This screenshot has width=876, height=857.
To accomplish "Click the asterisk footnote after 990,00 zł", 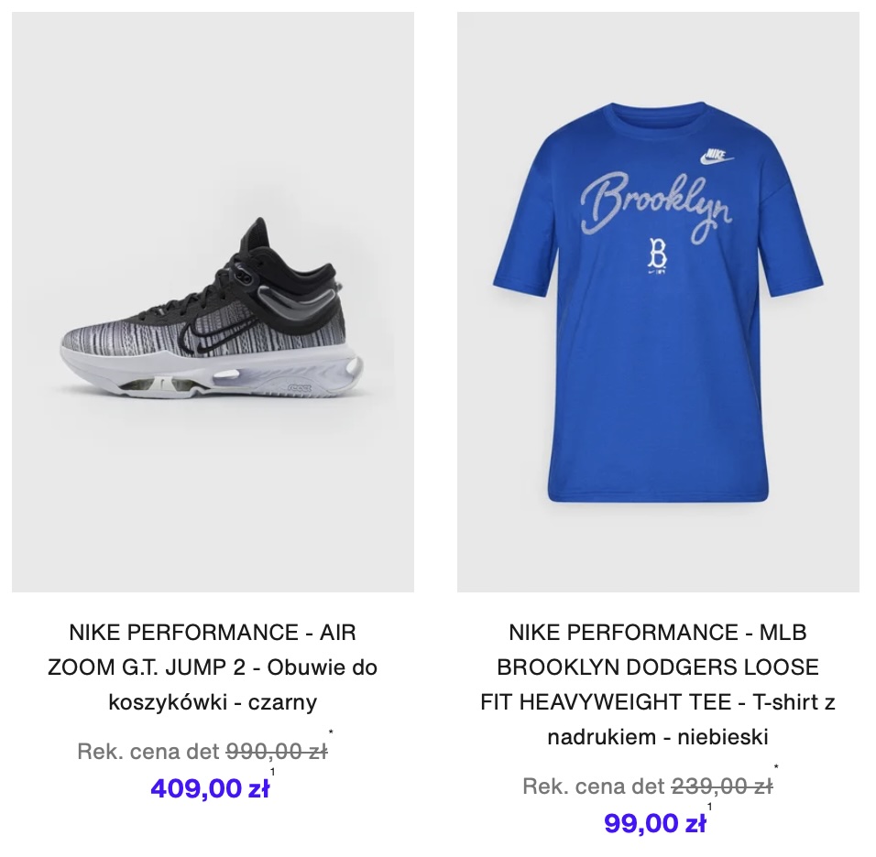I will 331,732.
